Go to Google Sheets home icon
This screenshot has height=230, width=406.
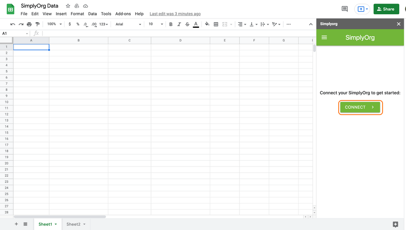click(x=10, y=10)
